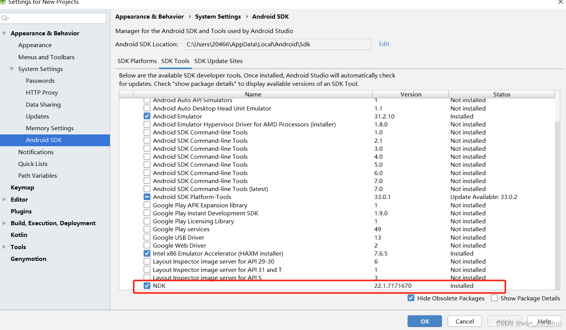Open Data Sharing settings
Image resolution: width=566 pixels, height=330 pixels.
point(43,104)
